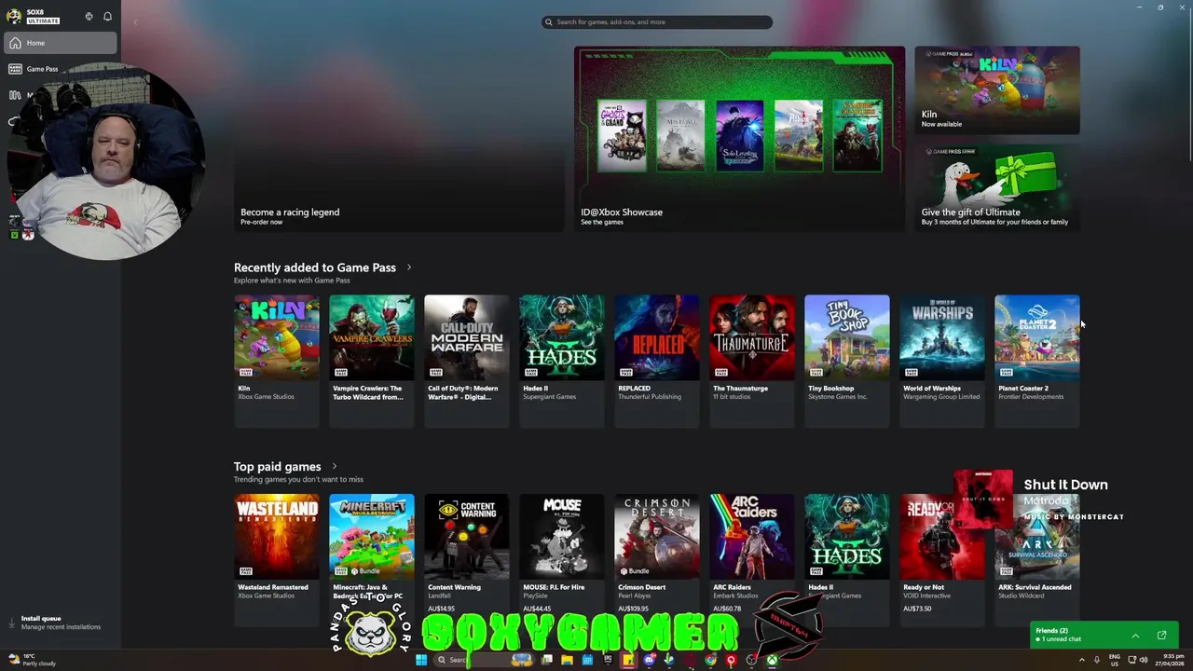
Task: Open Give the gift of Ultimate banner
Action: 997,187
